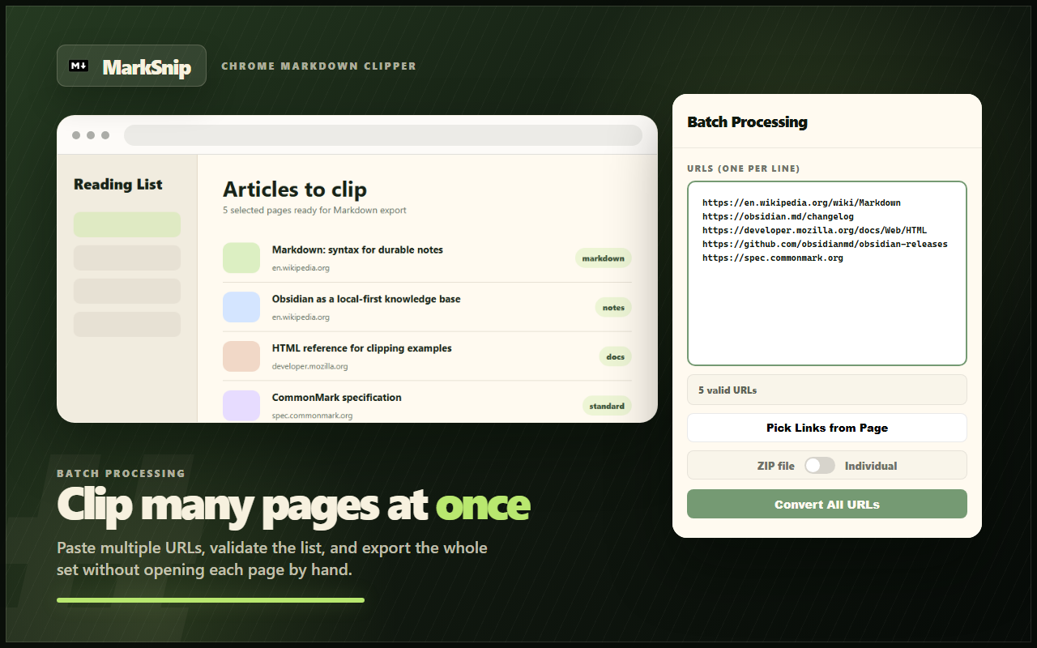Click inside the URLs text area
1037x648 pixels.
[x=827, y=274]
